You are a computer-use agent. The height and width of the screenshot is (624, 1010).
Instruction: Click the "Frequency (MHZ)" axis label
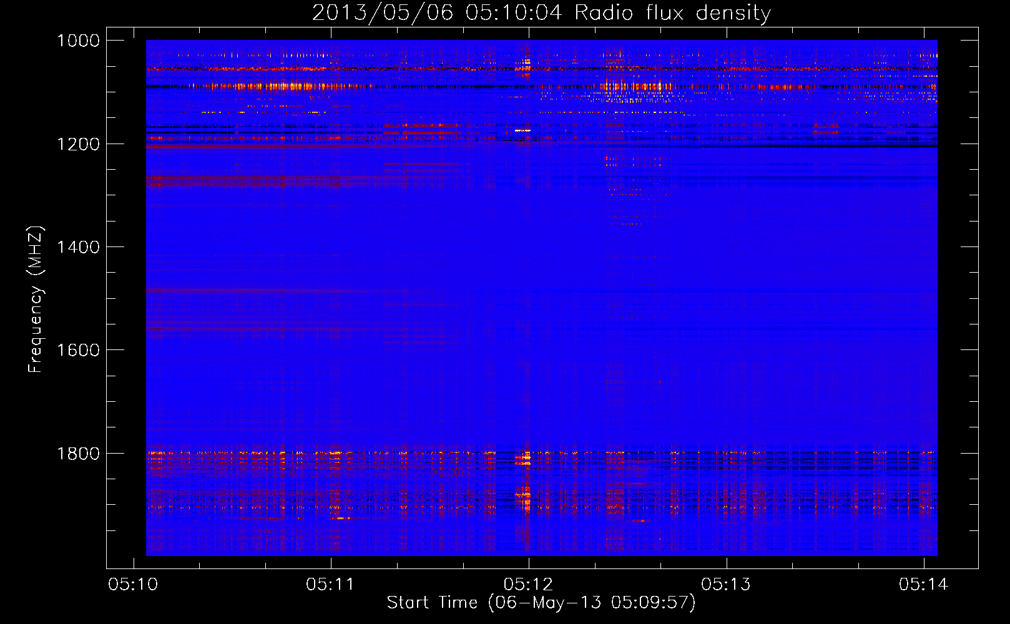tap(36, 300)
